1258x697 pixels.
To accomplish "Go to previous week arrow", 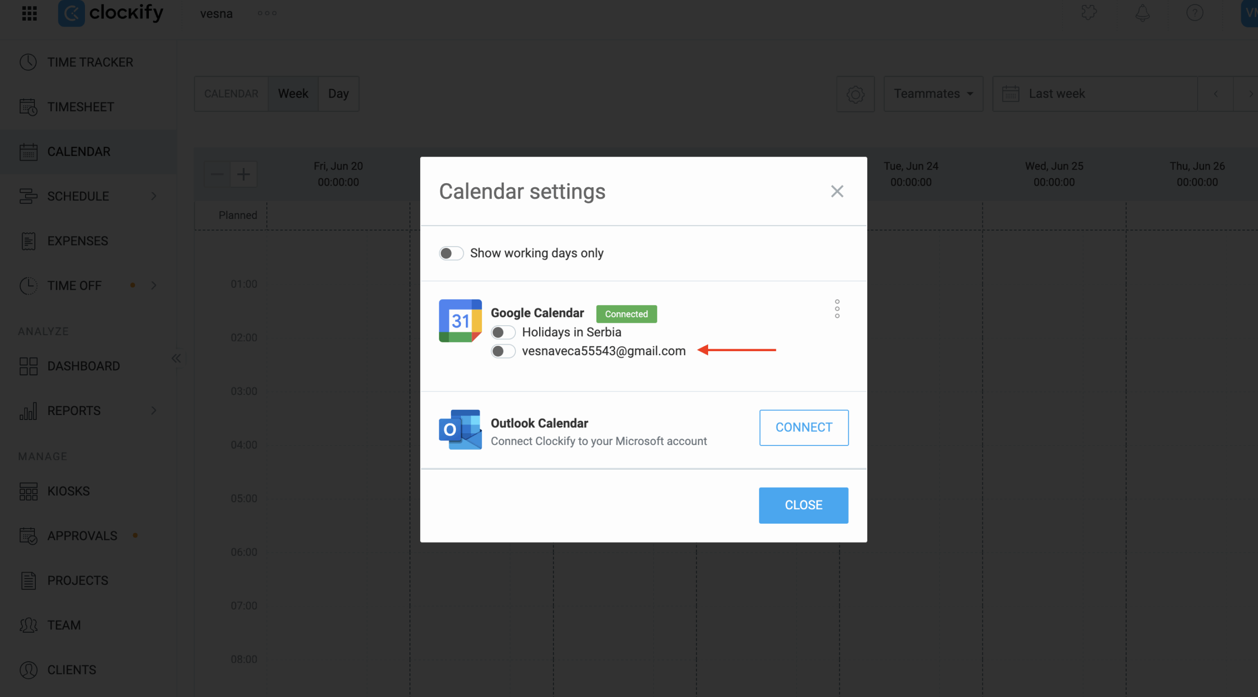I will [1216, 93].
